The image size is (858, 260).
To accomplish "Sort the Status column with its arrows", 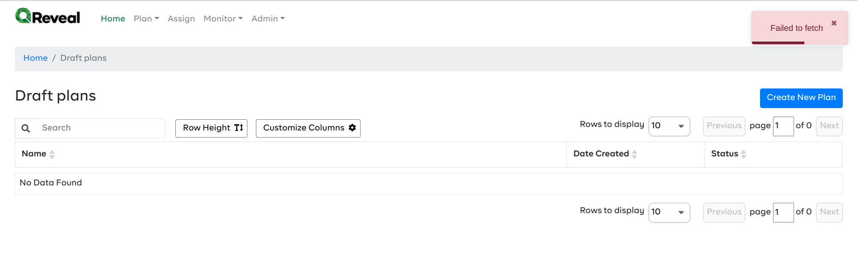I will tap(743, 154).
